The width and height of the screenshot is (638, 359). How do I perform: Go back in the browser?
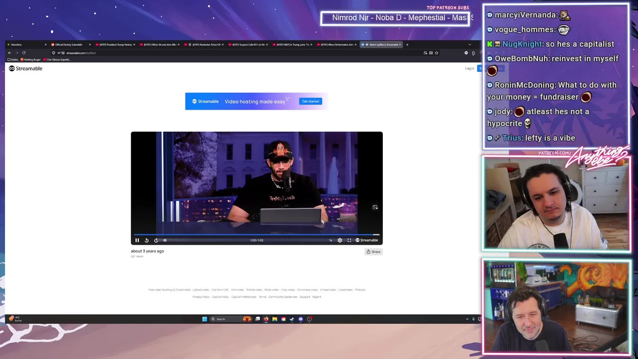[x=9, y=53]
